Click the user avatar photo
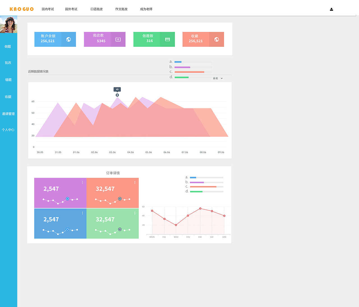This screenshot has width=359, height=307. click(x=8, y=24)
